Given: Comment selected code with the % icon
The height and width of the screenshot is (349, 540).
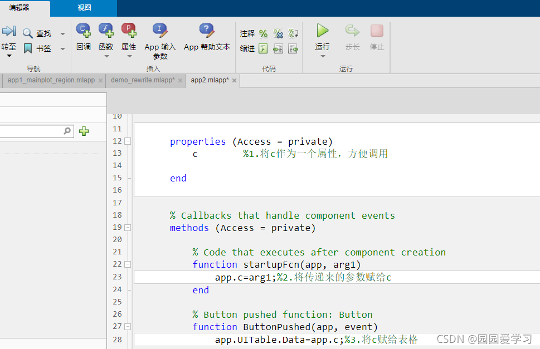Looking at the screenshot, I should tap(262, 33).
